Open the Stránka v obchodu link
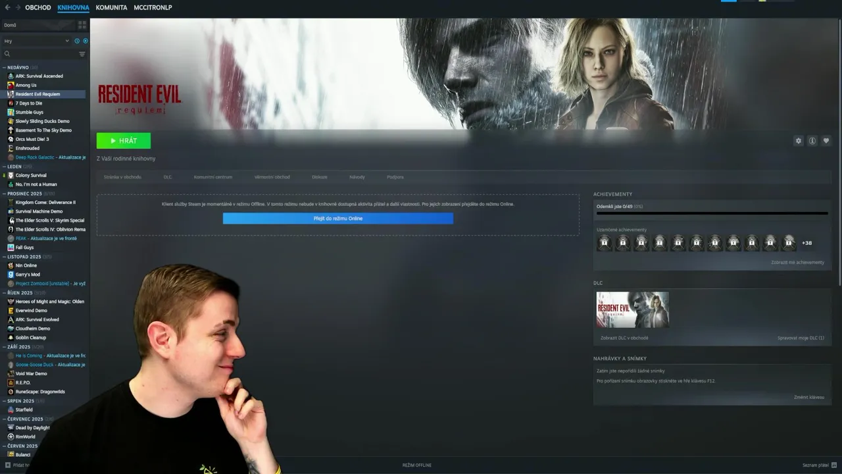842x474 pixels. click(x=122, y=177)
